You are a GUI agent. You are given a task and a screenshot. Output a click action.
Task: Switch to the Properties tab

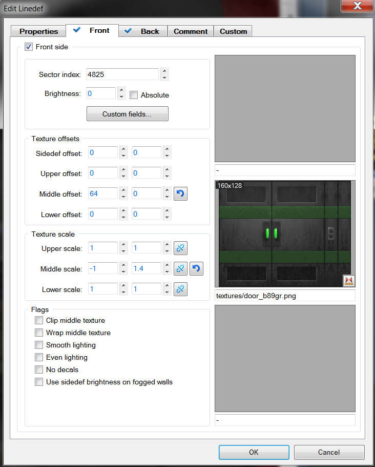[x=38, y=31]
